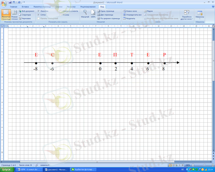Switch to the Вставка ribbon tab

pyautogui.click(x=25, y=6)
